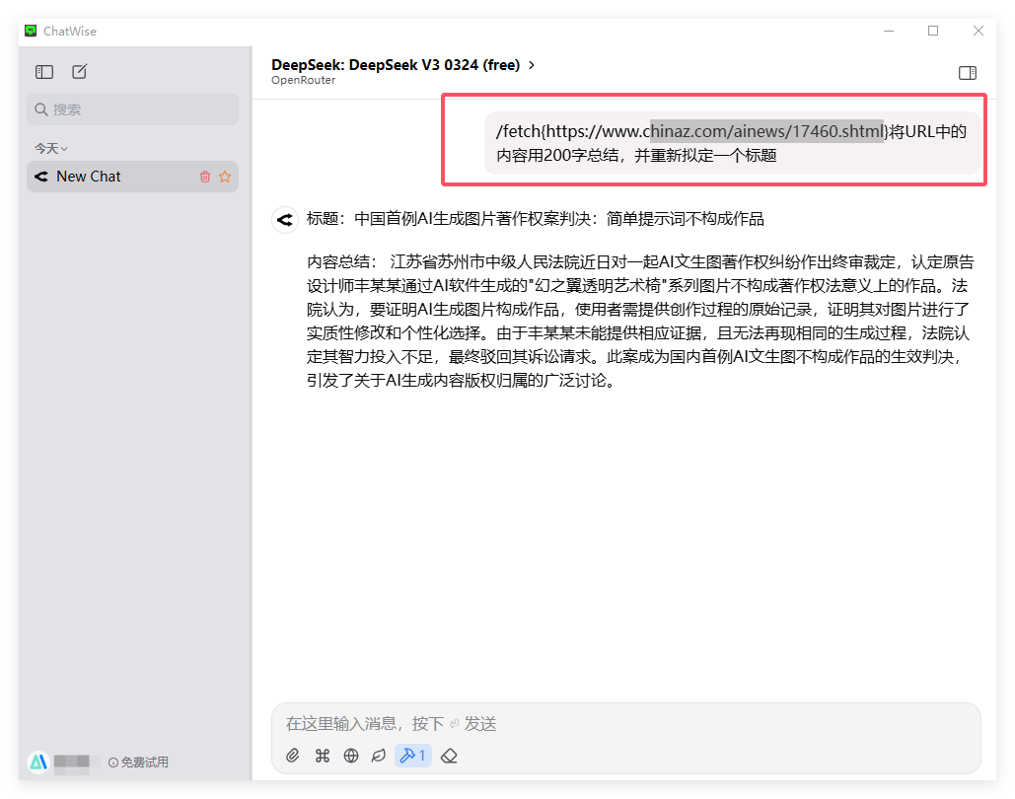Star the New Chat conversation
This screenshot has width=1015, height=799.
point(225,177)
